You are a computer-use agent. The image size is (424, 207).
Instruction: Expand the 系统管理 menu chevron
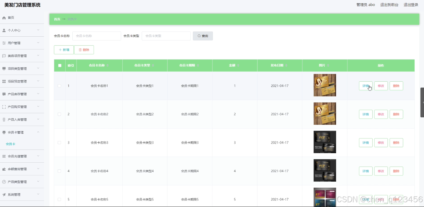(38, 194)
